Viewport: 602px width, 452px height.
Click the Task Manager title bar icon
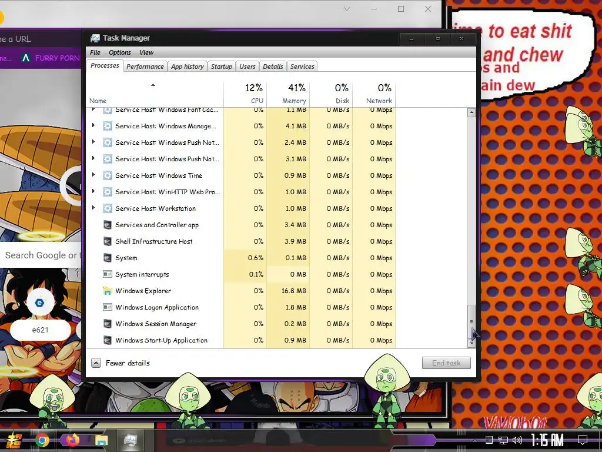tap(95, 38)
